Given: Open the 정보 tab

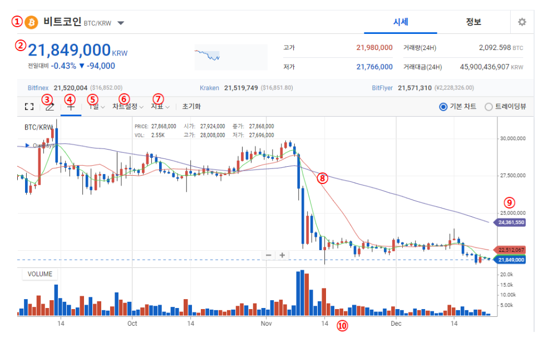Looking at the screenshot, I should point(473,22).
